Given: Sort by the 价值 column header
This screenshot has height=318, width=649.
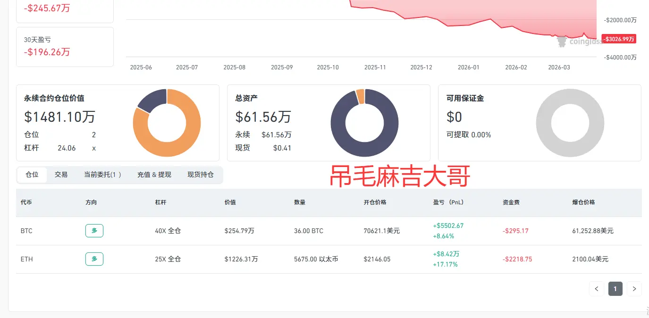Looking at the screenshot, I should pyautogui.click(x=230, y=202).
